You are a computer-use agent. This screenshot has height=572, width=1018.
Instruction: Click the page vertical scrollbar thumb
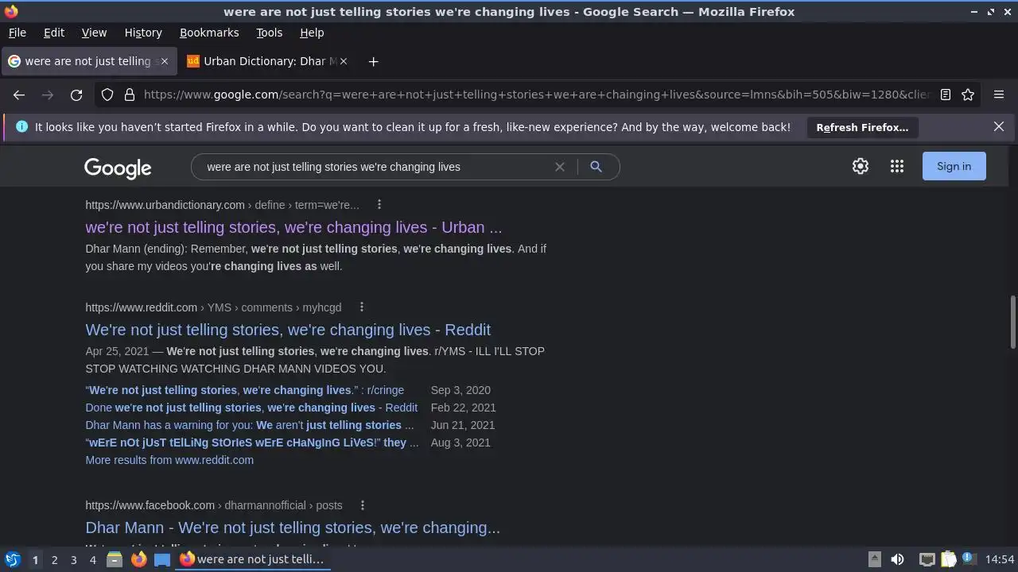coord(1012,321)
